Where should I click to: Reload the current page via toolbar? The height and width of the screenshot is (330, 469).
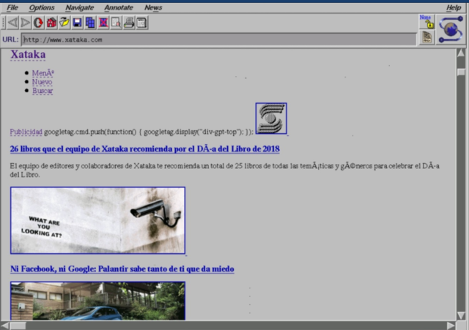(x=38, y=23)
